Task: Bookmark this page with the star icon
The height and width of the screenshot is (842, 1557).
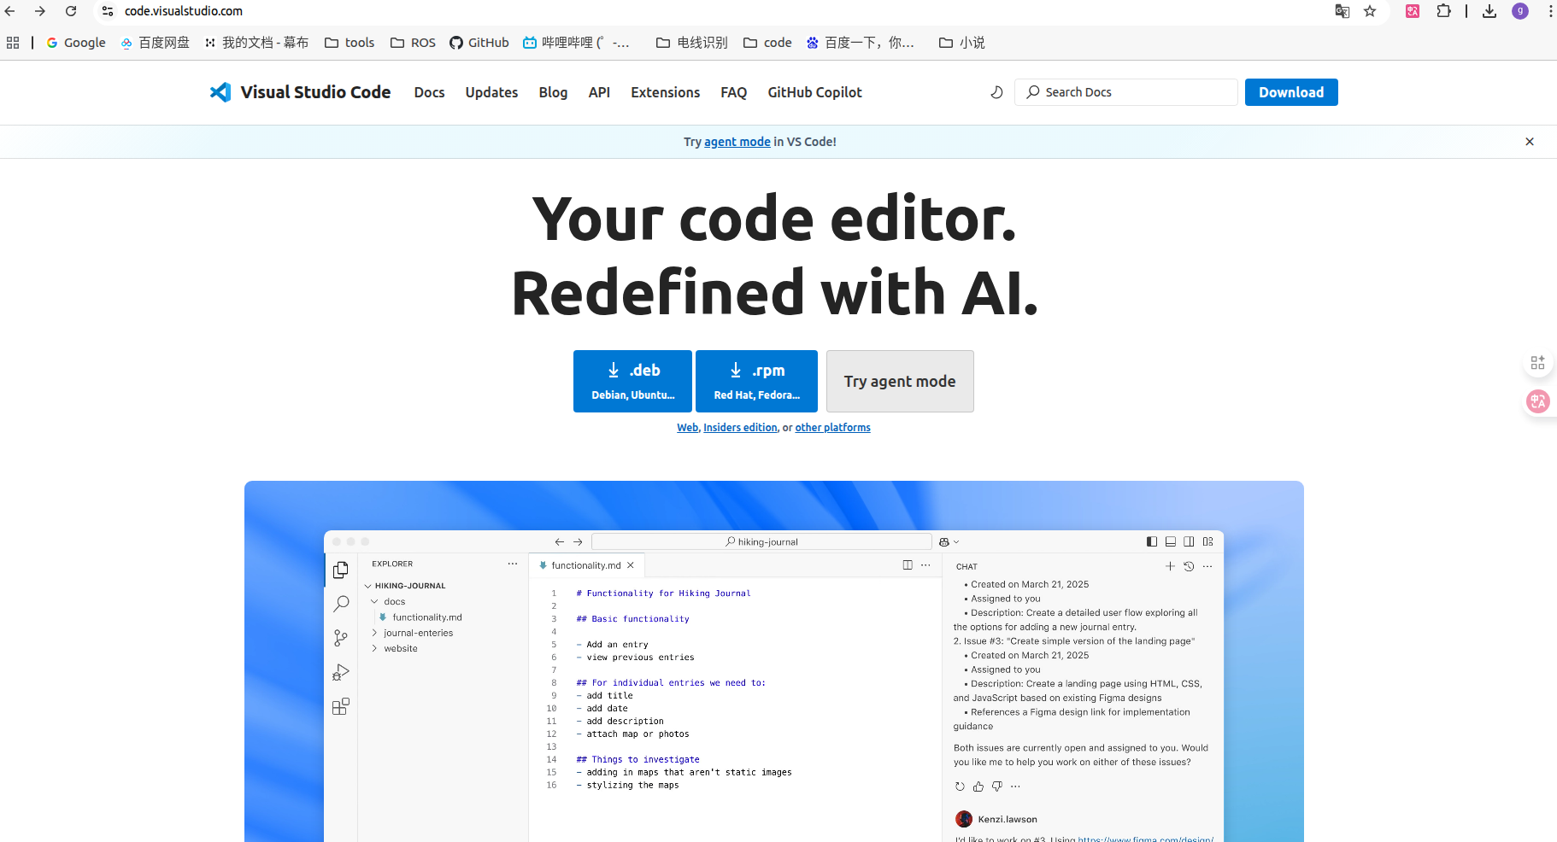Action: 1370,11
